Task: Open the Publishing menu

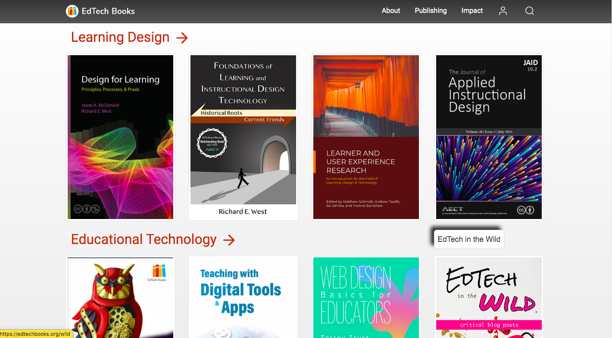Action: [x=431, y=11]
